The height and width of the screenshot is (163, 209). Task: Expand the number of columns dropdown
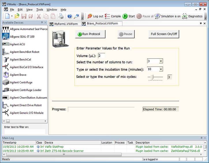pyautogui.click(x=161, y=61)
